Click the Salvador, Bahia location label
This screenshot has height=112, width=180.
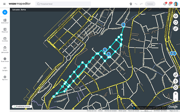point(19,10)
